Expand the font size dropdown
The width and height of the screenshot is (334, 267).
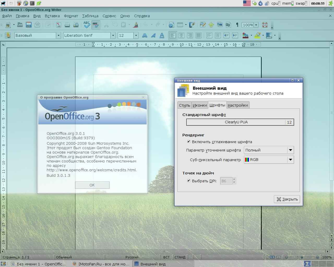coord(136,35)
